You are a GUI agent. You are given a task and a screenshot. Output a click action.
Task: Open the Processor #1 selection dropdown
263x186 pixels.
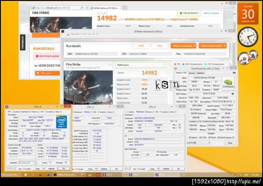coord(28,162)
